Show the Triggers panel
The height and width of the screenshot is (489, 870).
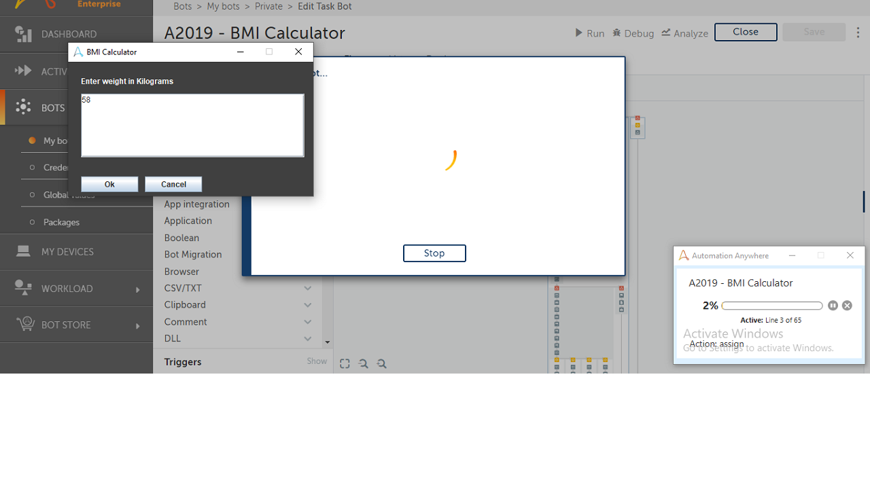pos(317,361)
